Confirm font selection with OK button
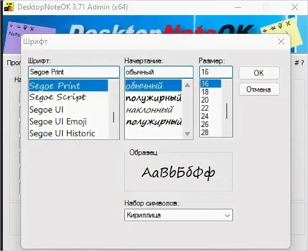This screenshot has height=251, width=308. pyautogui.click(x=259, y=73)
